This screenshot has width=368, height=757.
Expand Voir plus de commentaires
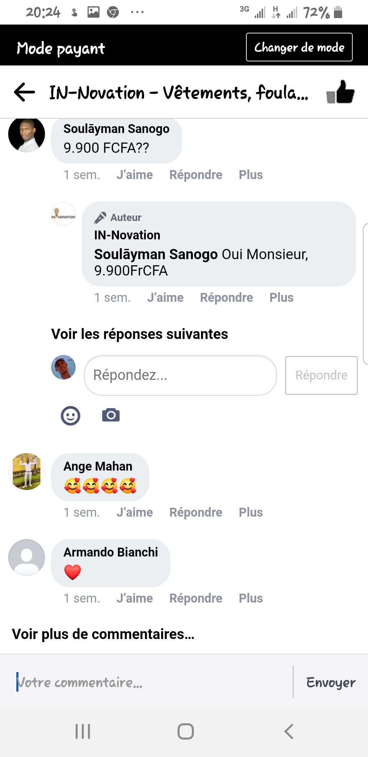[x=103, y=634]
